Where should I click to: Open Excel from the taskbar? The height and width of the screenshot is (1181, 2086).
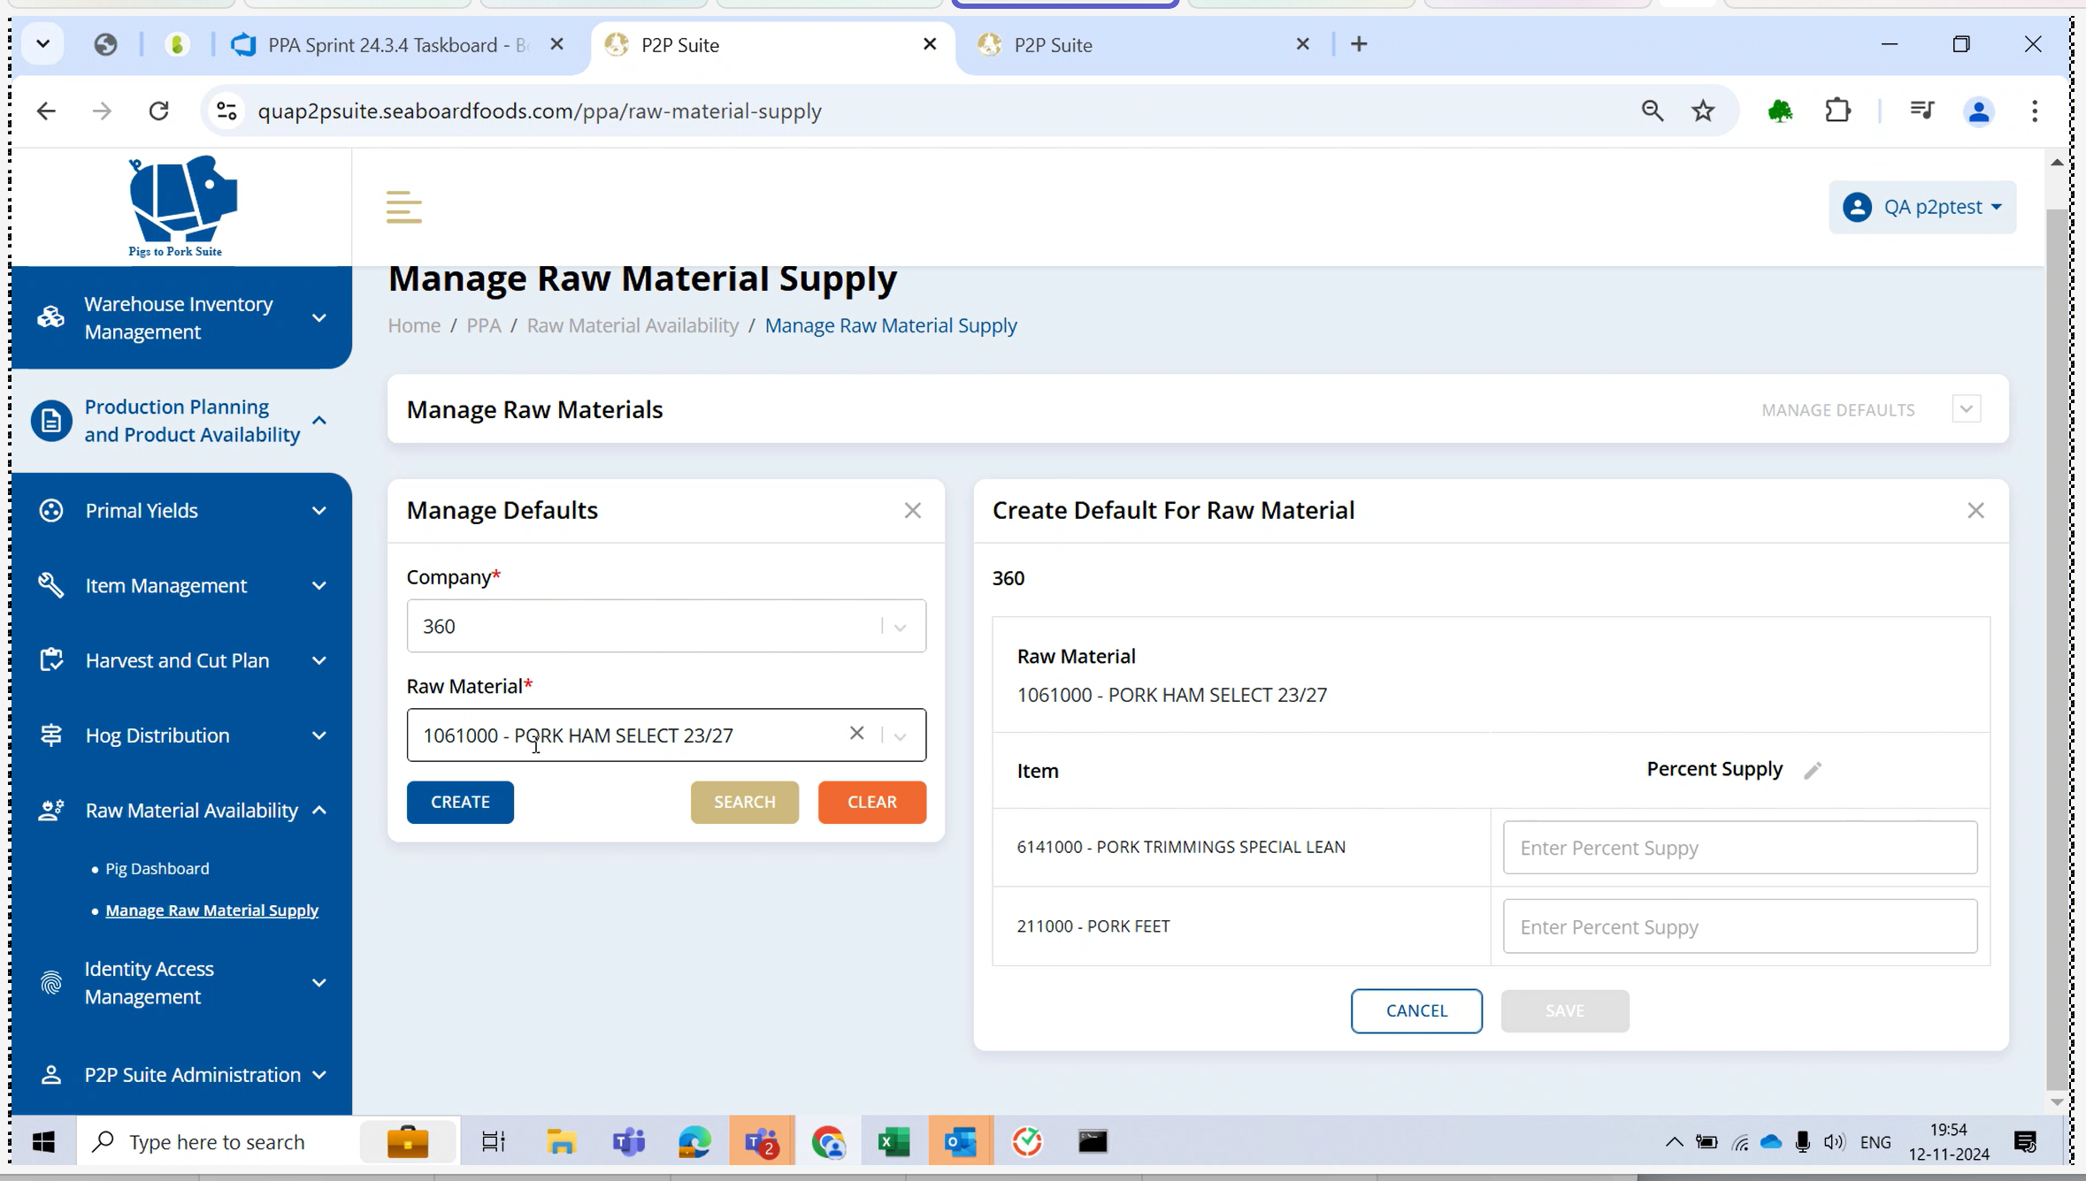pos(893,1141)
